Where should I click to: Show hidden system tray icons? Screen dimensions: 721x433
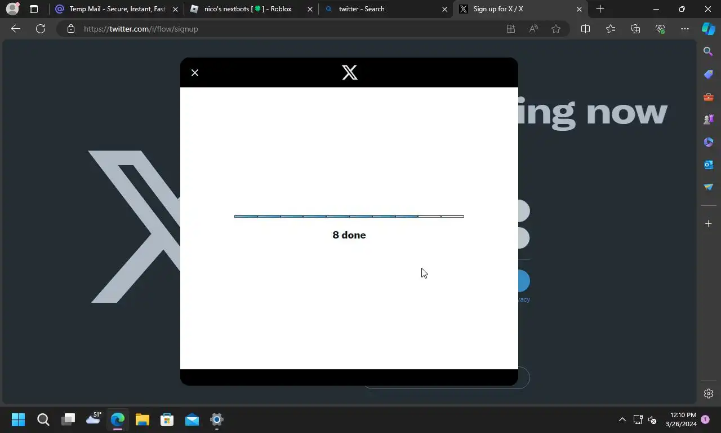point(622,419)
